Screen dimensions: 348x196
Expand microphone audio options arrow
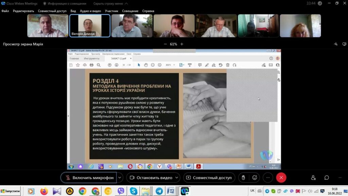point(120,178)
